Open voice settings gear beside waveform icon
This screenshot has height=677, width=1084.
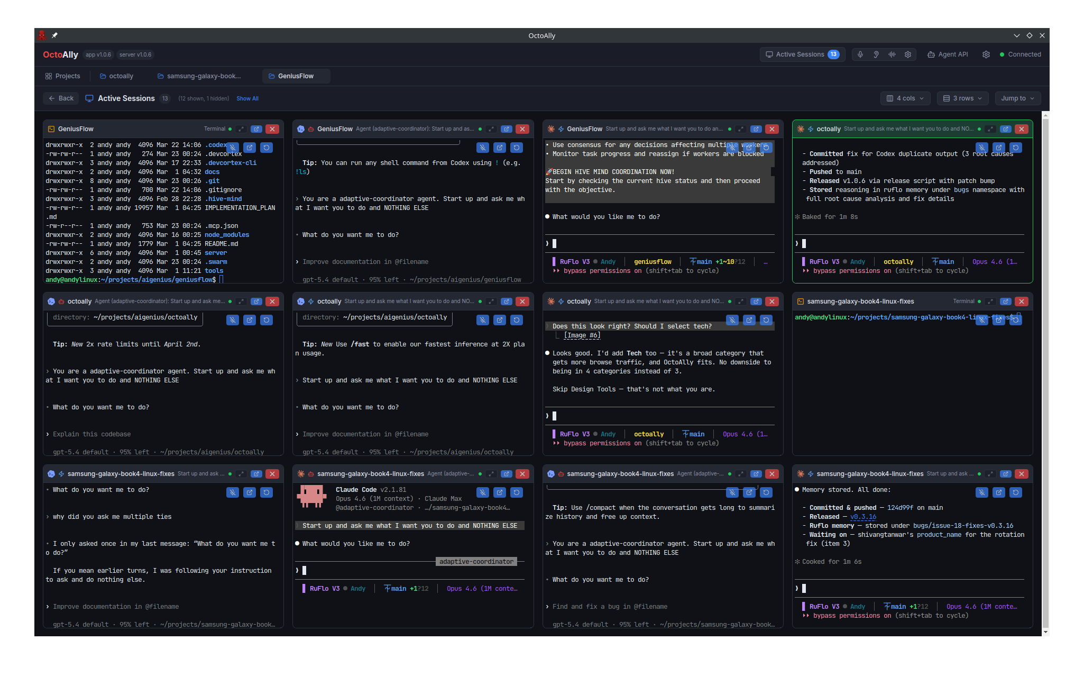908,54
